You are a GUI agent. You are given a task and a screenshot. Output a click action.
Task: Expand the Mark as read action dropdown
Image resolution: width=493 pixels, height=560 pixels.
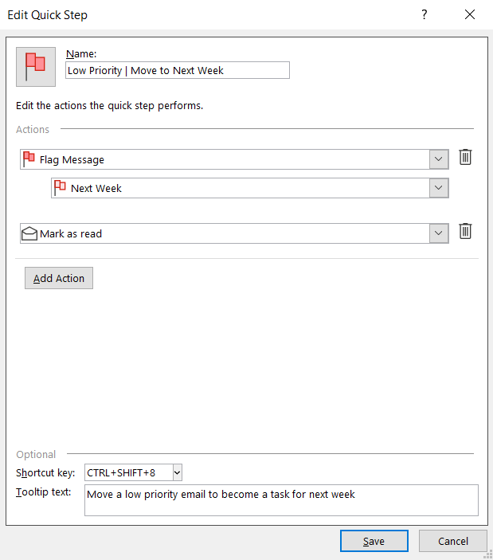pyautogui.click(x=439, y=233)
